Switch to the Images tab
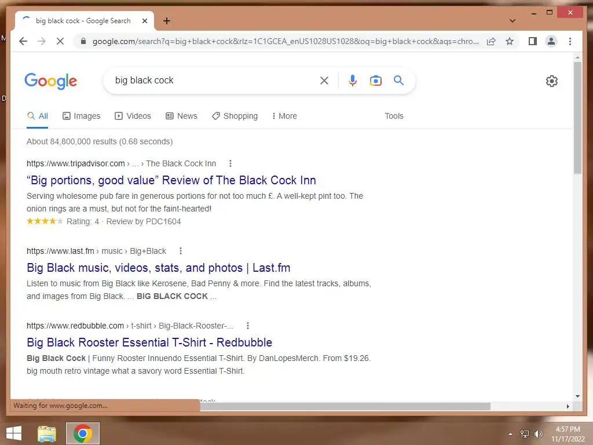This screenshot has height=445, width=593. tap(81, 116)
